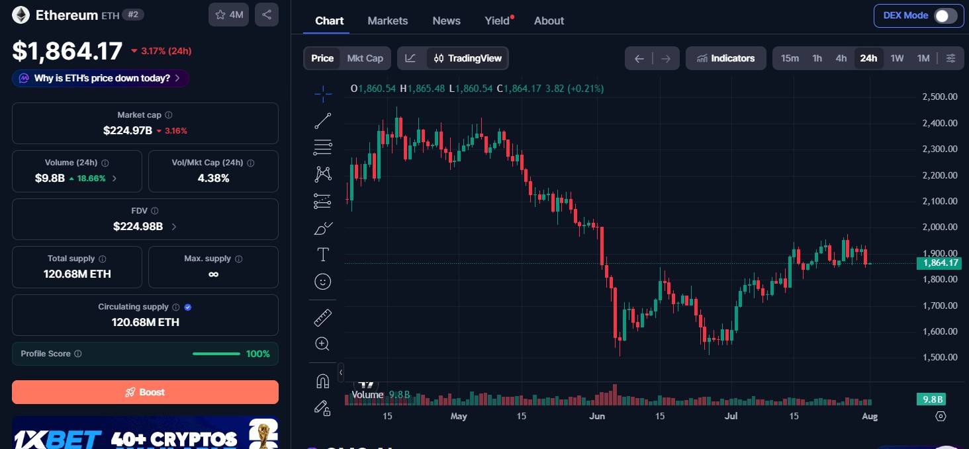This screenshot has width=969, height=449.
Task: Open the long/short position forecasting tool
Action: [323, 201]
